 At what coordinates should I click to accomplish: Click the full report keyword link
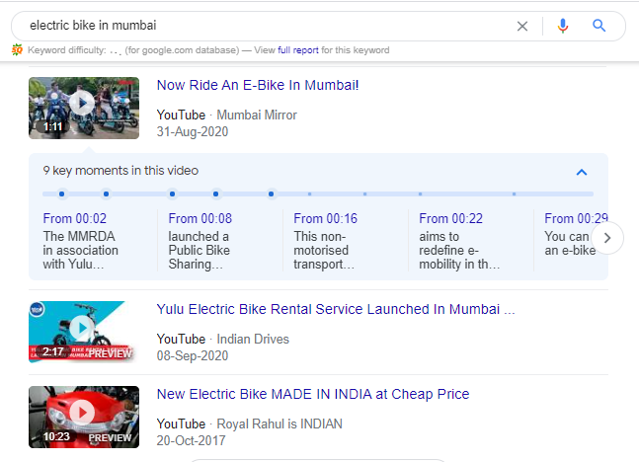pyautogui.click(x=298, y=50)
